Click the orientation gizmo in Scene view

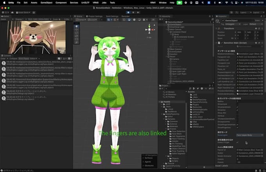pyautogui.click(x=149, y=29)
